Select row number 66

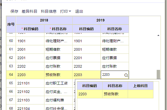[x=11, y=92]
